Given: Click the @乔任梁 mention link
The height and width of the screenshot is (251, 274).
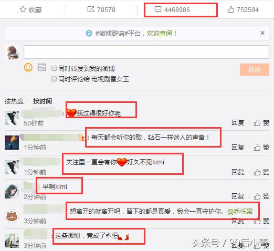Looking at the screenshot, I should click(240, 212).
